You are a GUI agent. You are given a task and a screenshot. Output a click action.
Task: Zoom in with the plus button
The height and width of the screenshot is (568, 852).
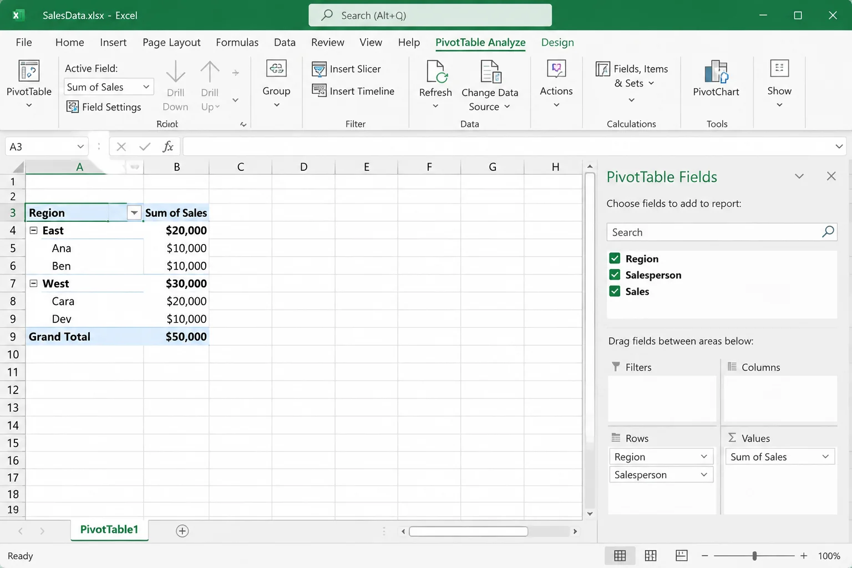click(x=804, y=555)
